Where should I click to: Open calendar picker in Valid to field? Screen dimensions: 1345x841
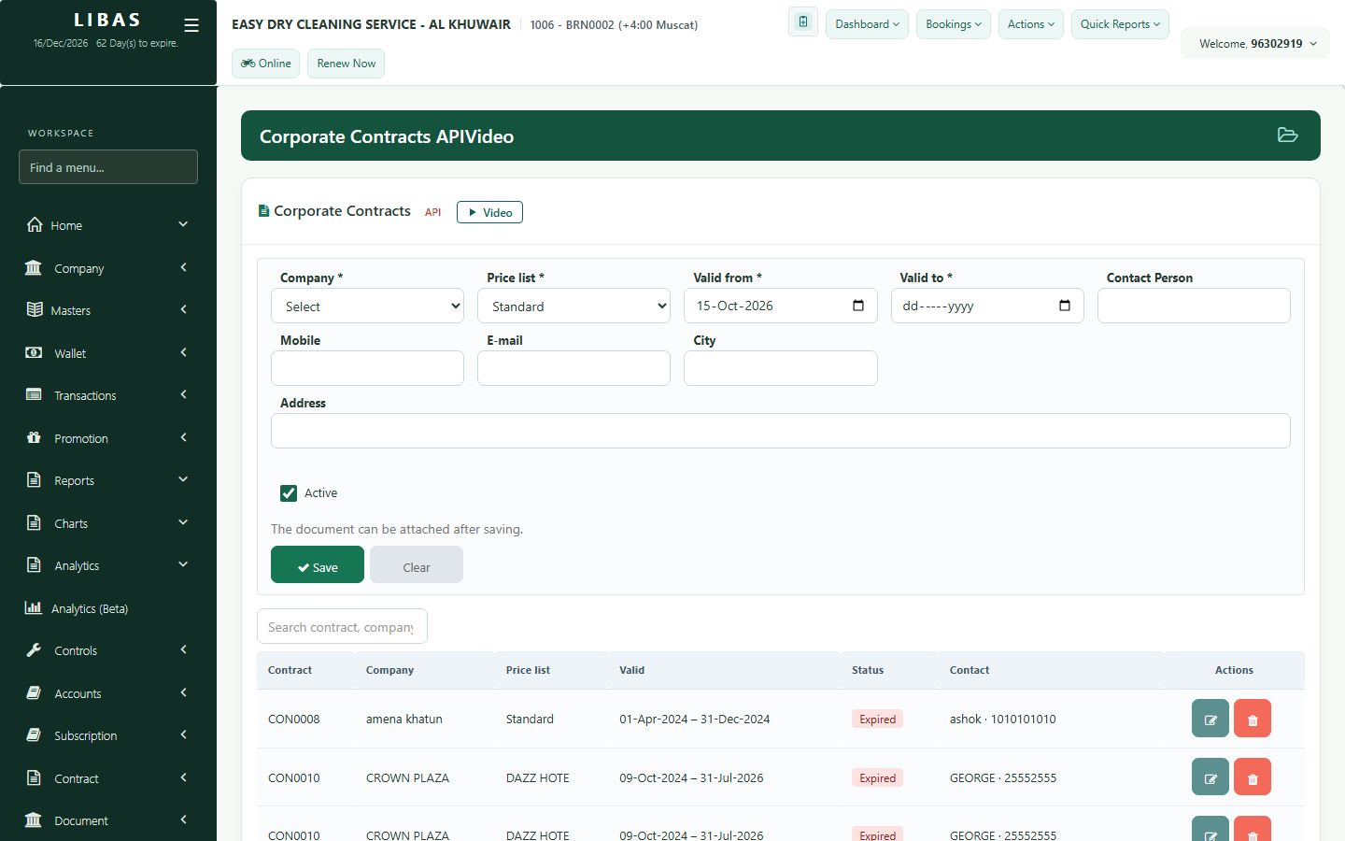1065,306
